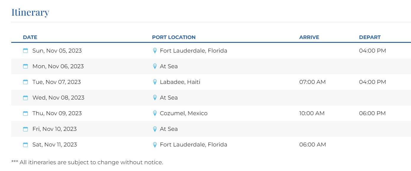The image size is (411, 171).
Task: Click Cozumel's 10:00 AM arrival time
Action: click(312, 113)
